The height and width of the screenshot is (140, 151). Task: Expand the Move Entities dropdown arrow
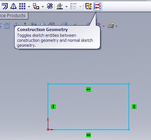click(43, 7)
